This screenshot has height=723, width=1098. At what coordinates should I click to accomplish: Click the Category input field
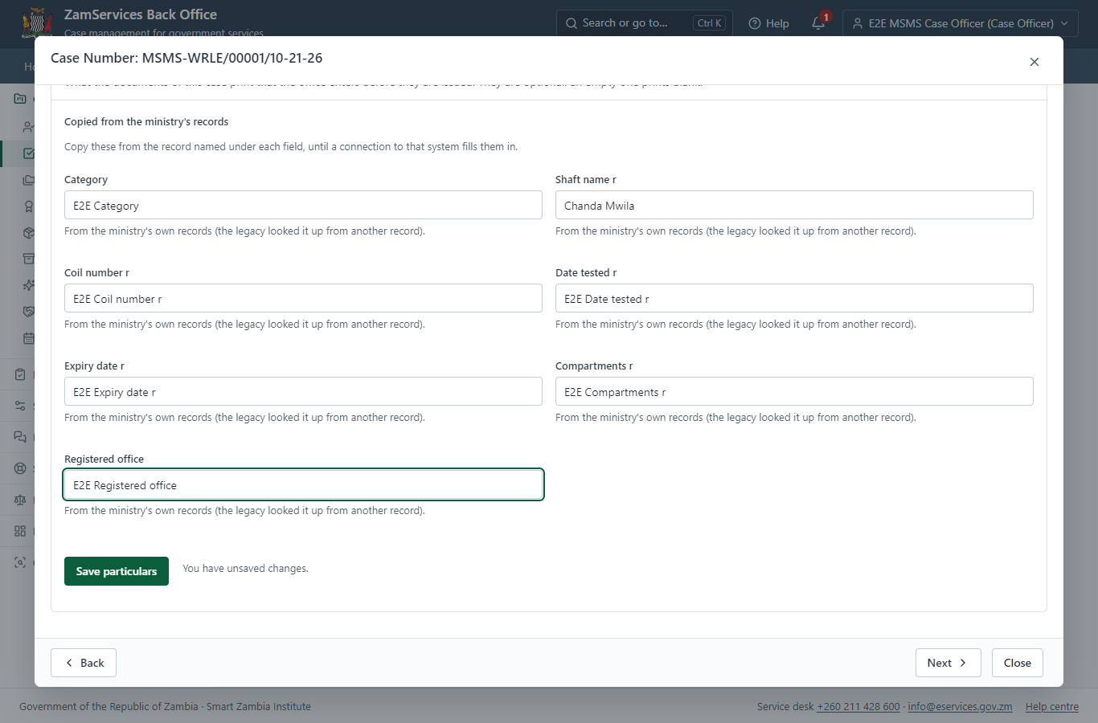[303, 205]
